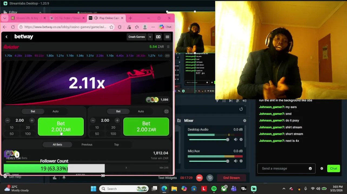The image size is (347, 194).
Task: Open the betway hamburger menu
Action: [167, 37]
